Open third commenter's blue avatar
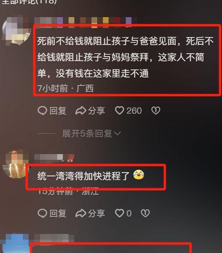The height and width of the screenshot is (253, 222). (16, 243)
